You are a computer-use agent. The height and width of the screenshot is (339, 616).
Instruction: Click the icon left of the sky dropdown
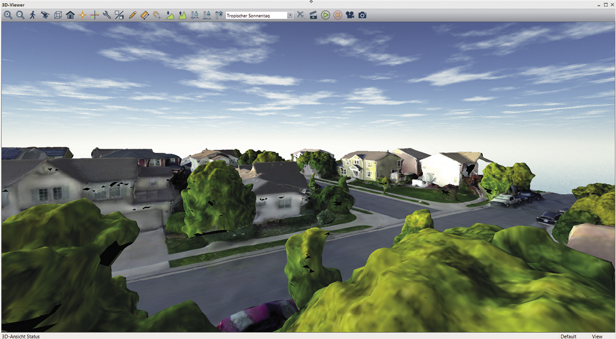coord(219,16)
